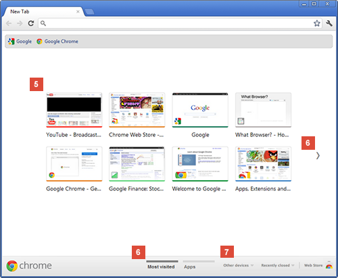The height and width of the screenshot is (278, 338).
Task: Open the Google bookmark in bookmarks bar
Action: [20, 41]
